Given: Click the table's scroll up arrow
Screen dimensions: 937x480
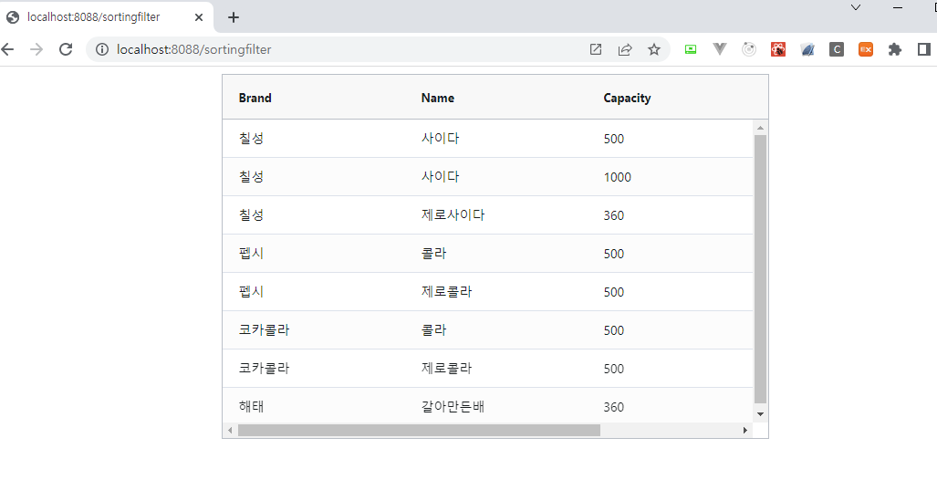Looking at the screenshot, I should 760,128.
